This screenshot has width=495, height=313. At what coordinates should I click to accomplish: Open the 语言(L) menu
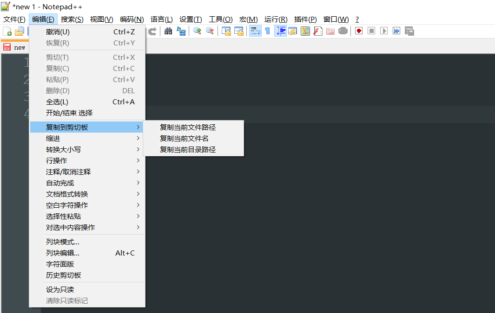click(x=161, y=19)
